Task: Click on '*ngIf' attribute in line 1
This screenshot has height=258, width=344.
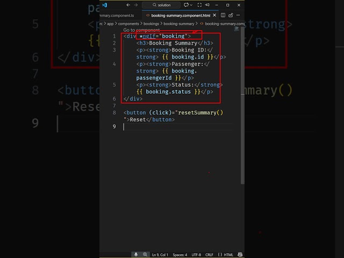Action: (147, 36)
